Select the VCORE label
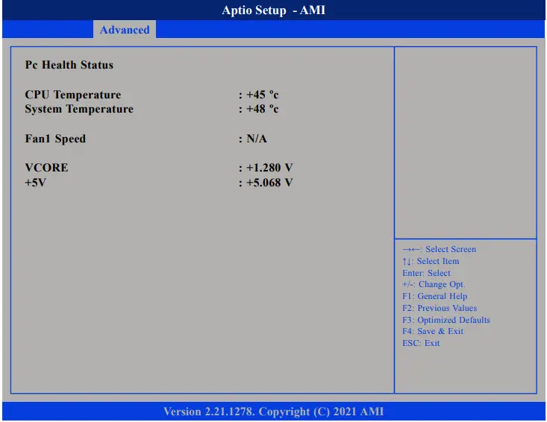547x422 pixels. click(46, 168)
